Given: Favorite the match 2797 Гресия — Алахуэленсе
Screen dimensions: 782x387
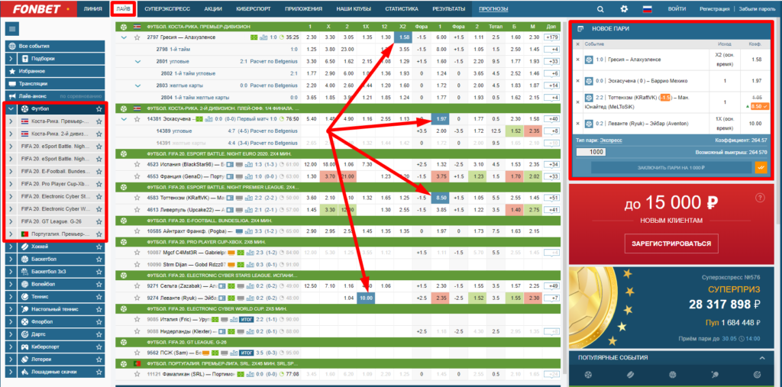Looking at the screenshot, I should pyautogui.click(x=137, y=37).
